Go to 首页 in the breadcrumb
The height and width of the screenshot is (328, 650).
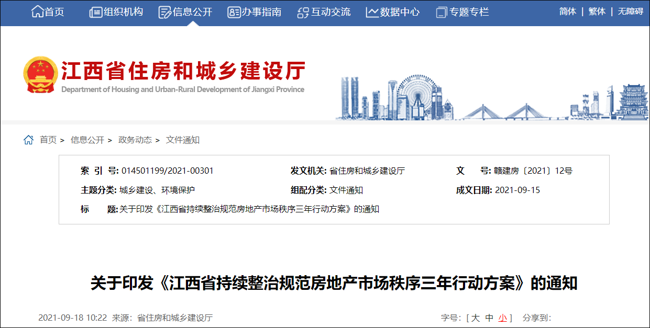coord(48,140)
